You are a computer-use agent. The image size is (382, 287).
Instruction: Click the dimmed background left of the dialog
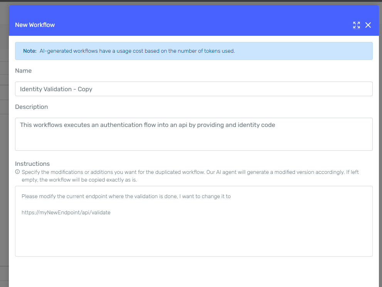pos(4,154)
